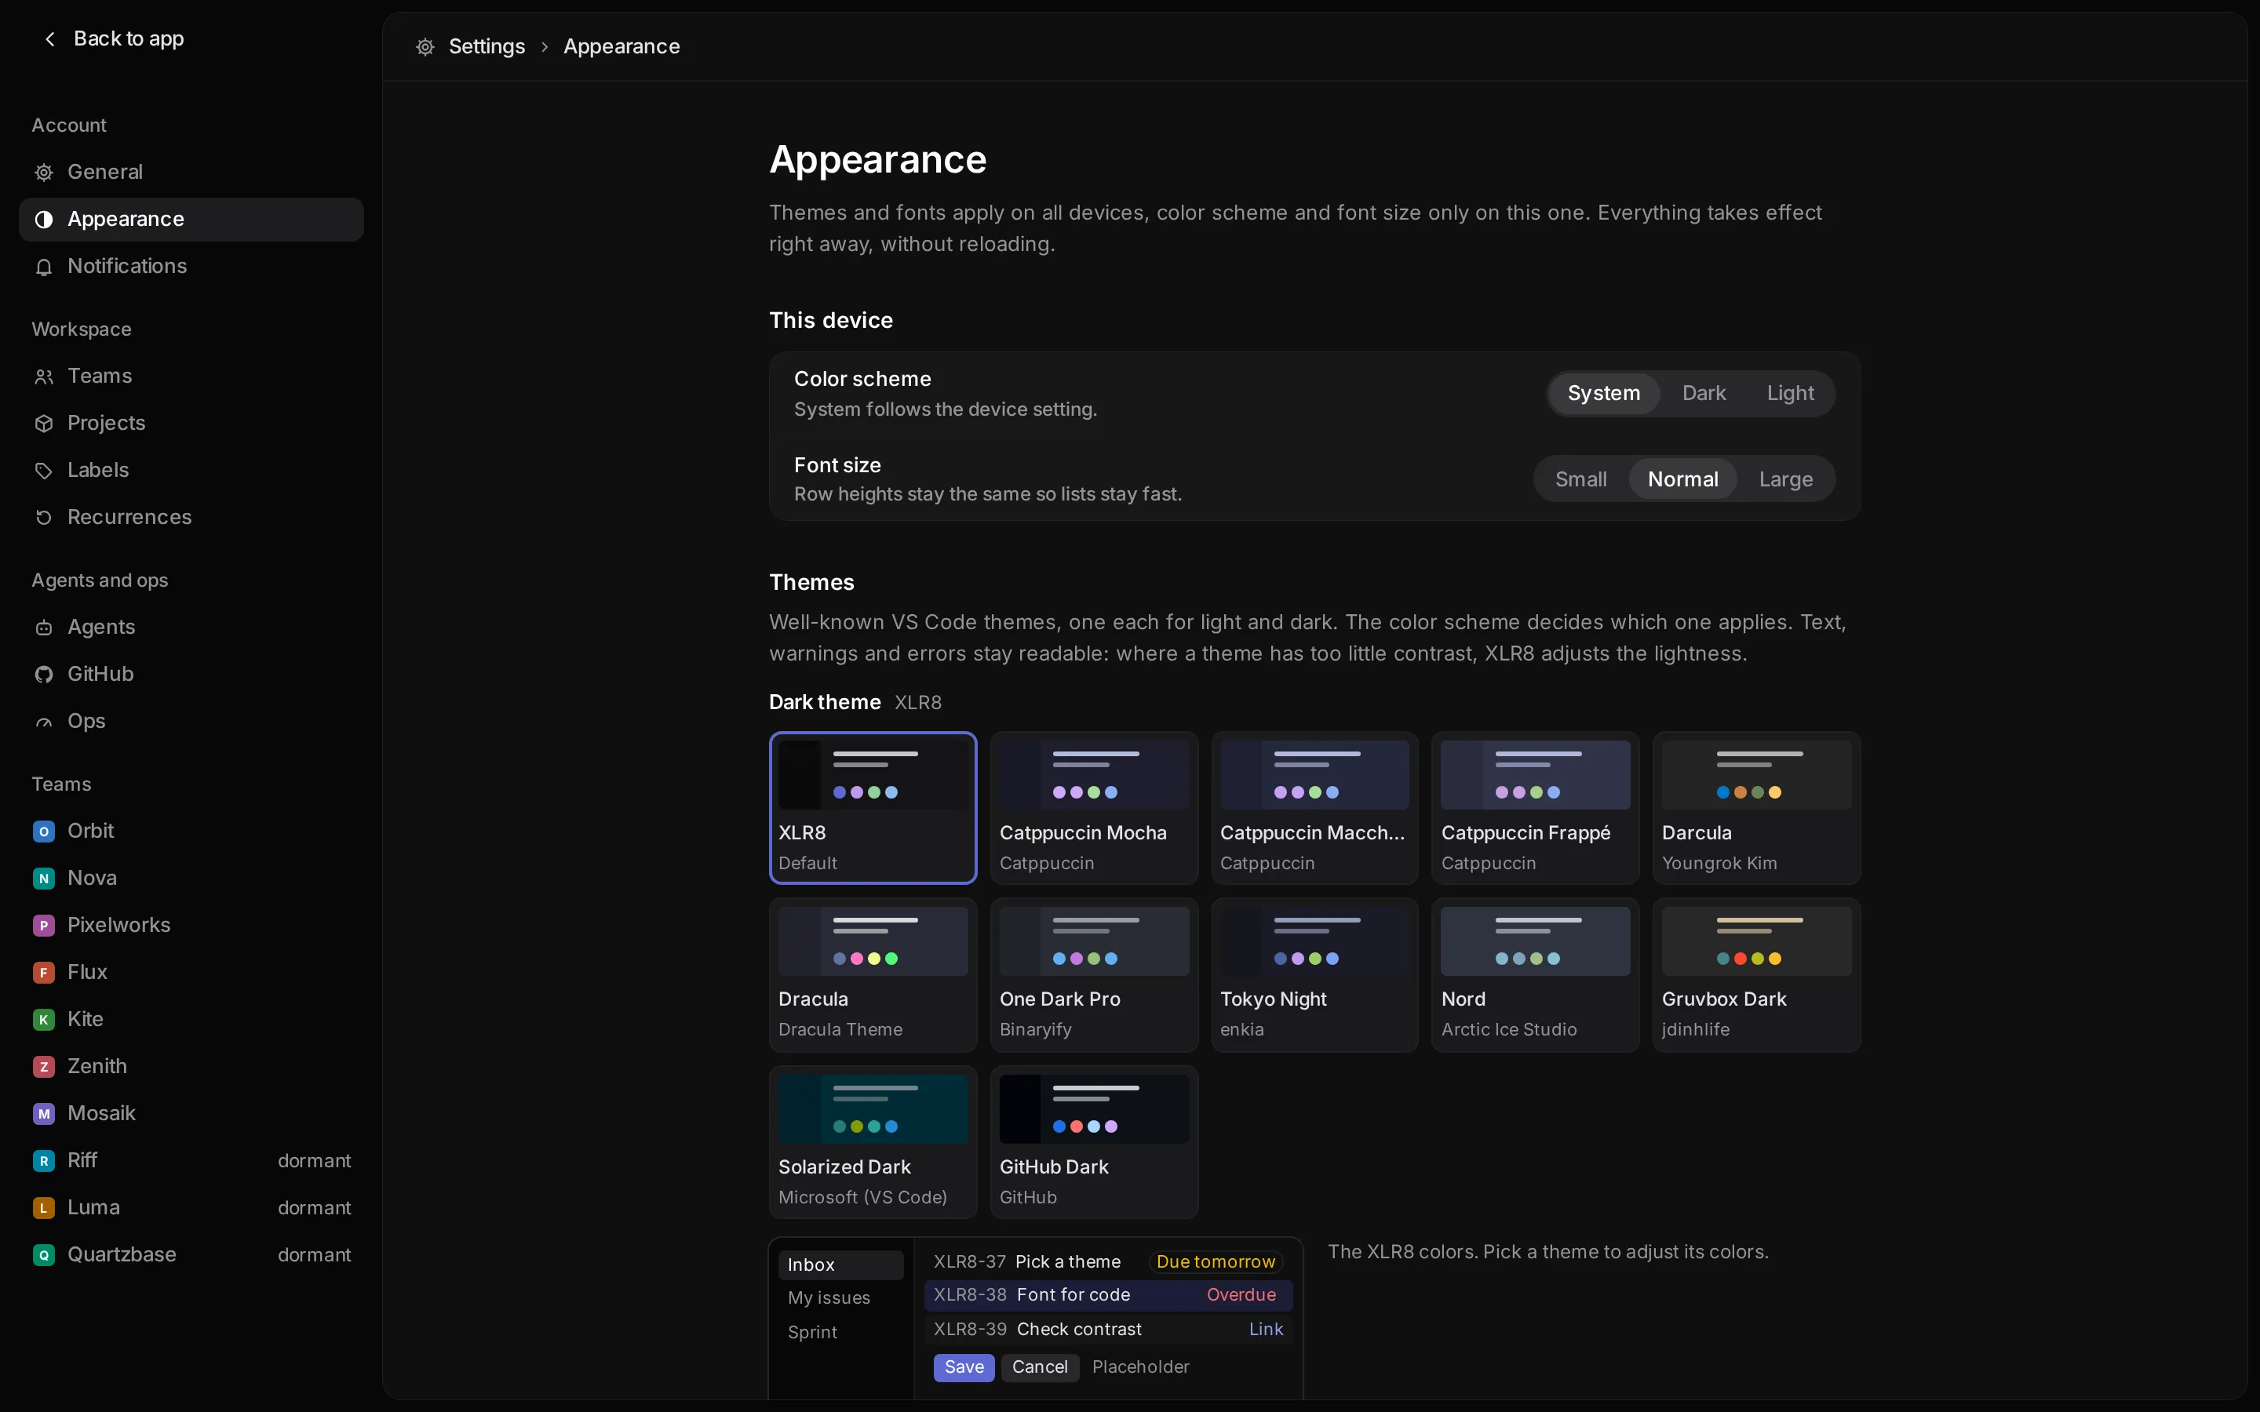Pick the Solarized Dark theme swatch
Viewport: 2260px width, 1412px height.
tap(873, 1109)
